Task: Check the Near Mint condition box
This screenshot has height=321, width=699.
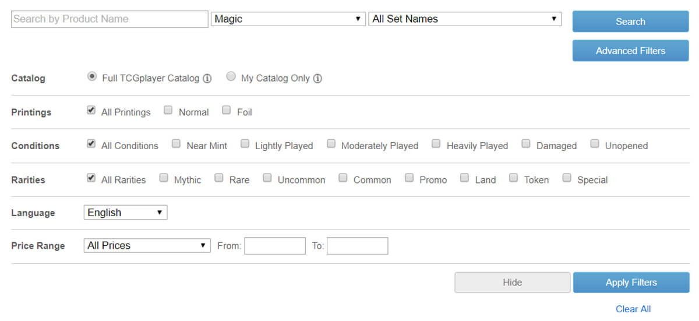Action: 176,144
